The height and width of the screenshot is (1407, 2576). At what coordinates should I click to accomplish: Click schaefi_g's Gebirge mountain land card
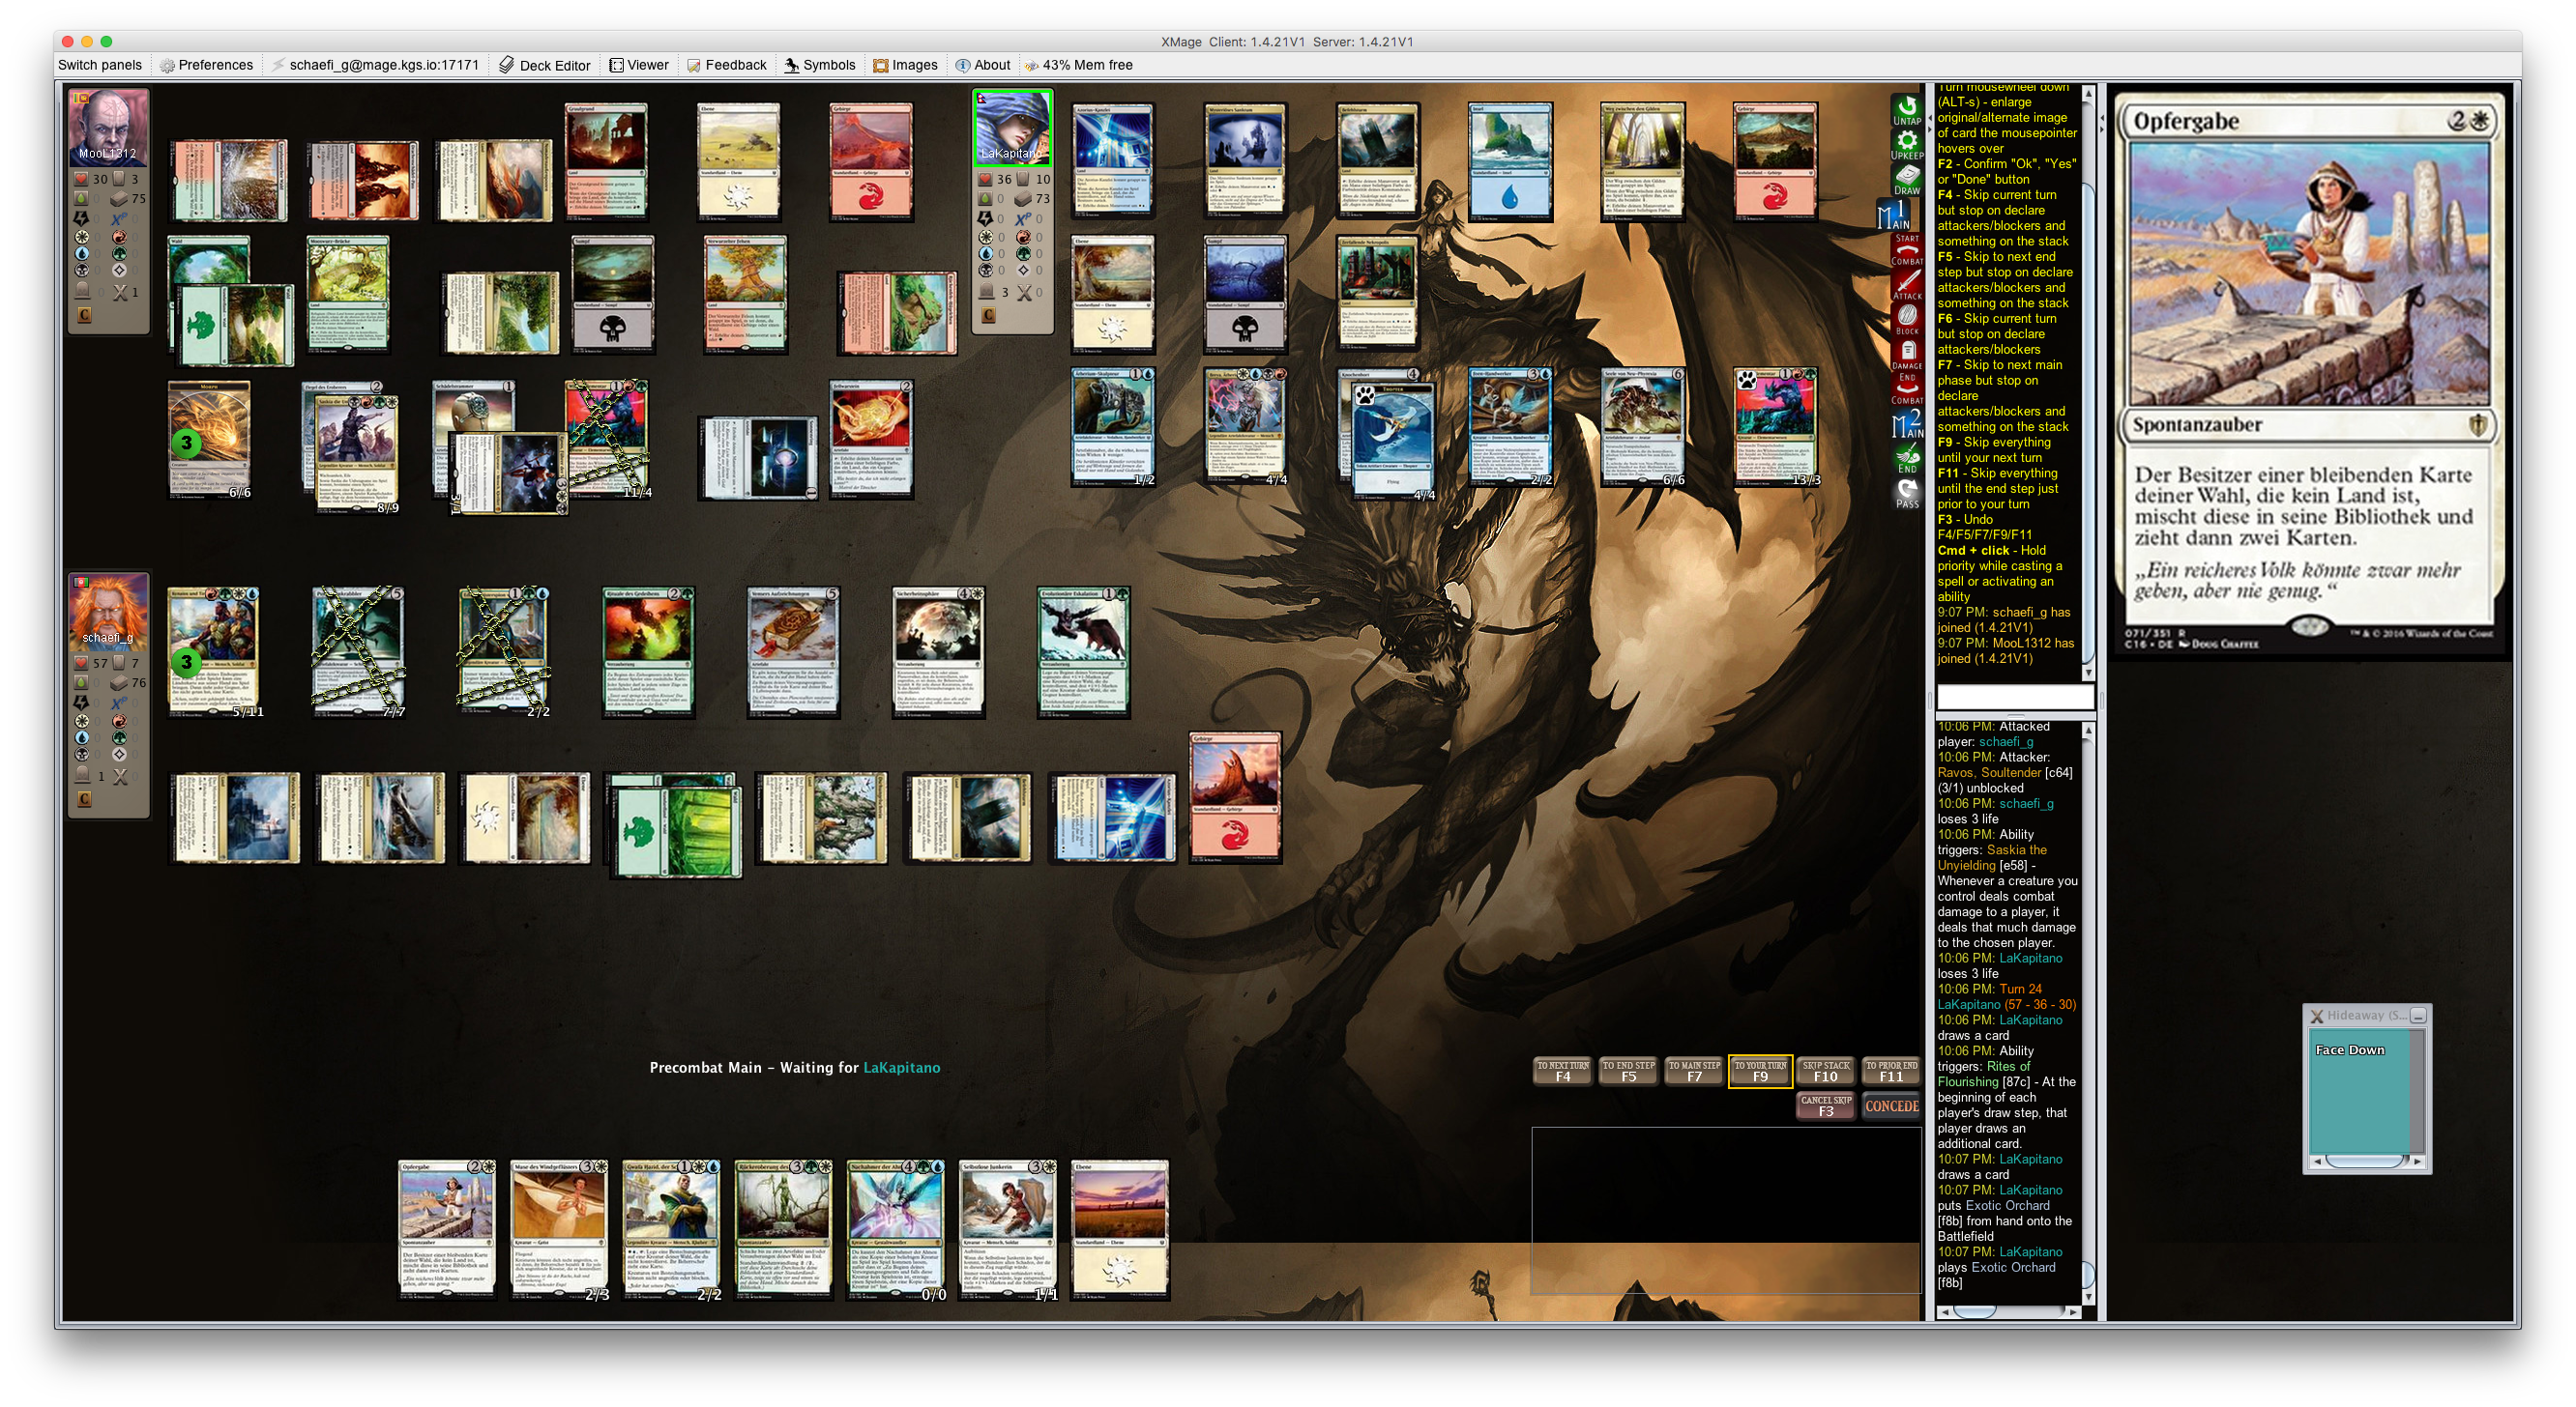click(1235, 796)
